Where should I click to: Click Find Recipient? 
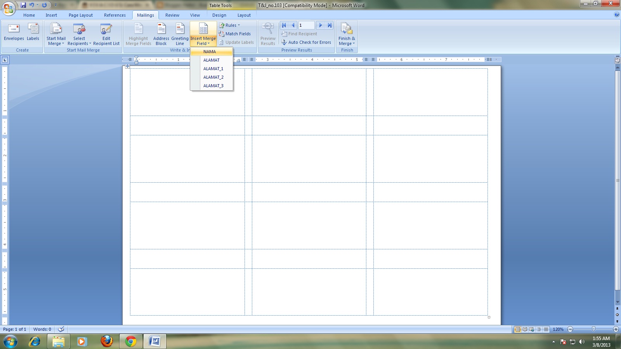point(299,34)
